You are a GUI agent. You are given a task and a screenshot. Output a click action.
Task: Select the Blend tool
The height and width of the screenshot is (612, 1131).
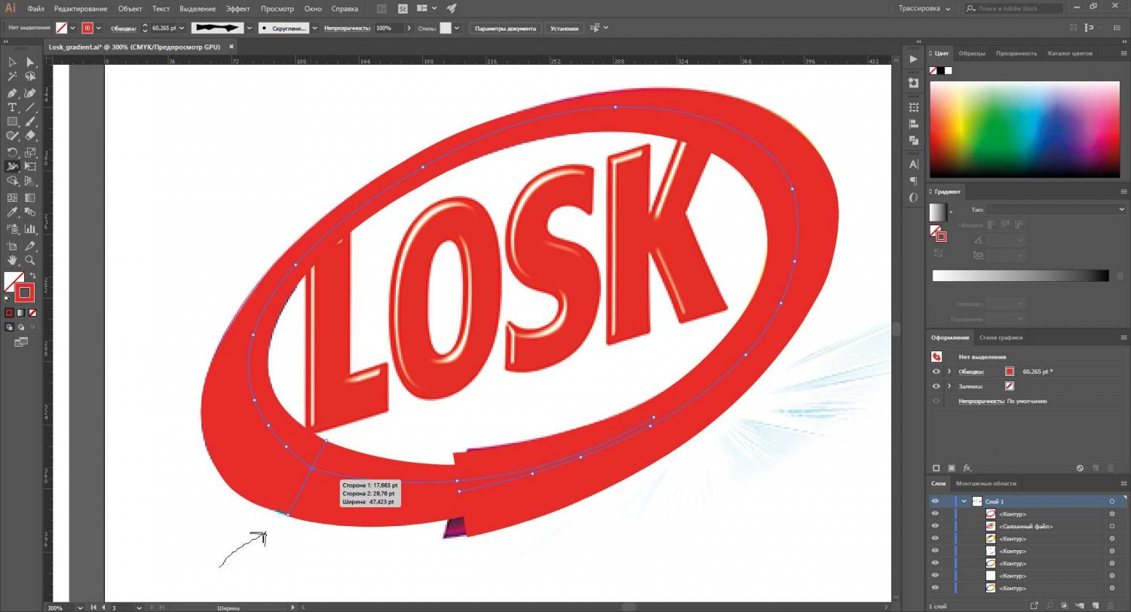pos(30,212)
